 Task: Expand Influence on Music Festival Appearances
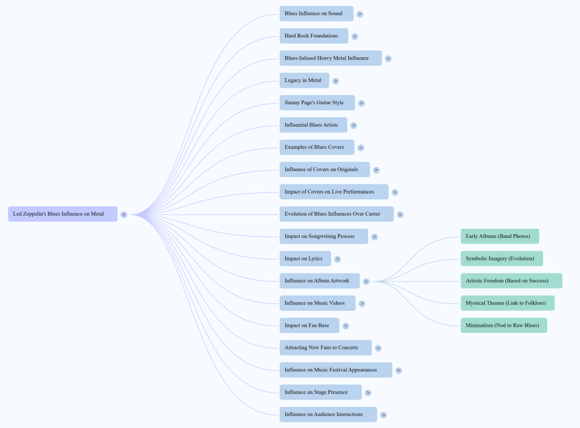coord(398,370)
